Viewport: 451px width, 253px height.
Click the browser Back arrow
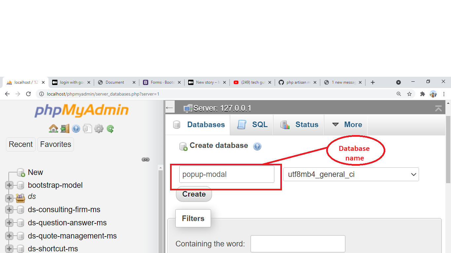(x=7, y=94)
